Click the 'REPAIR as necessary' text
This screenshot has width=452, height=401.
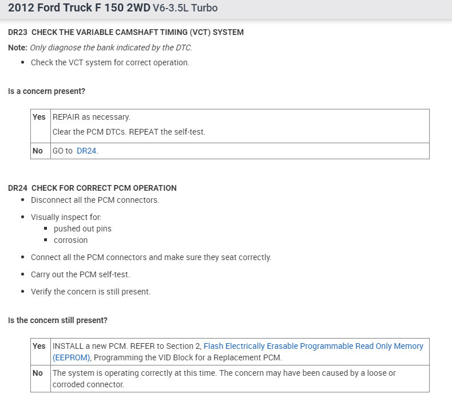tap(92, 117)
